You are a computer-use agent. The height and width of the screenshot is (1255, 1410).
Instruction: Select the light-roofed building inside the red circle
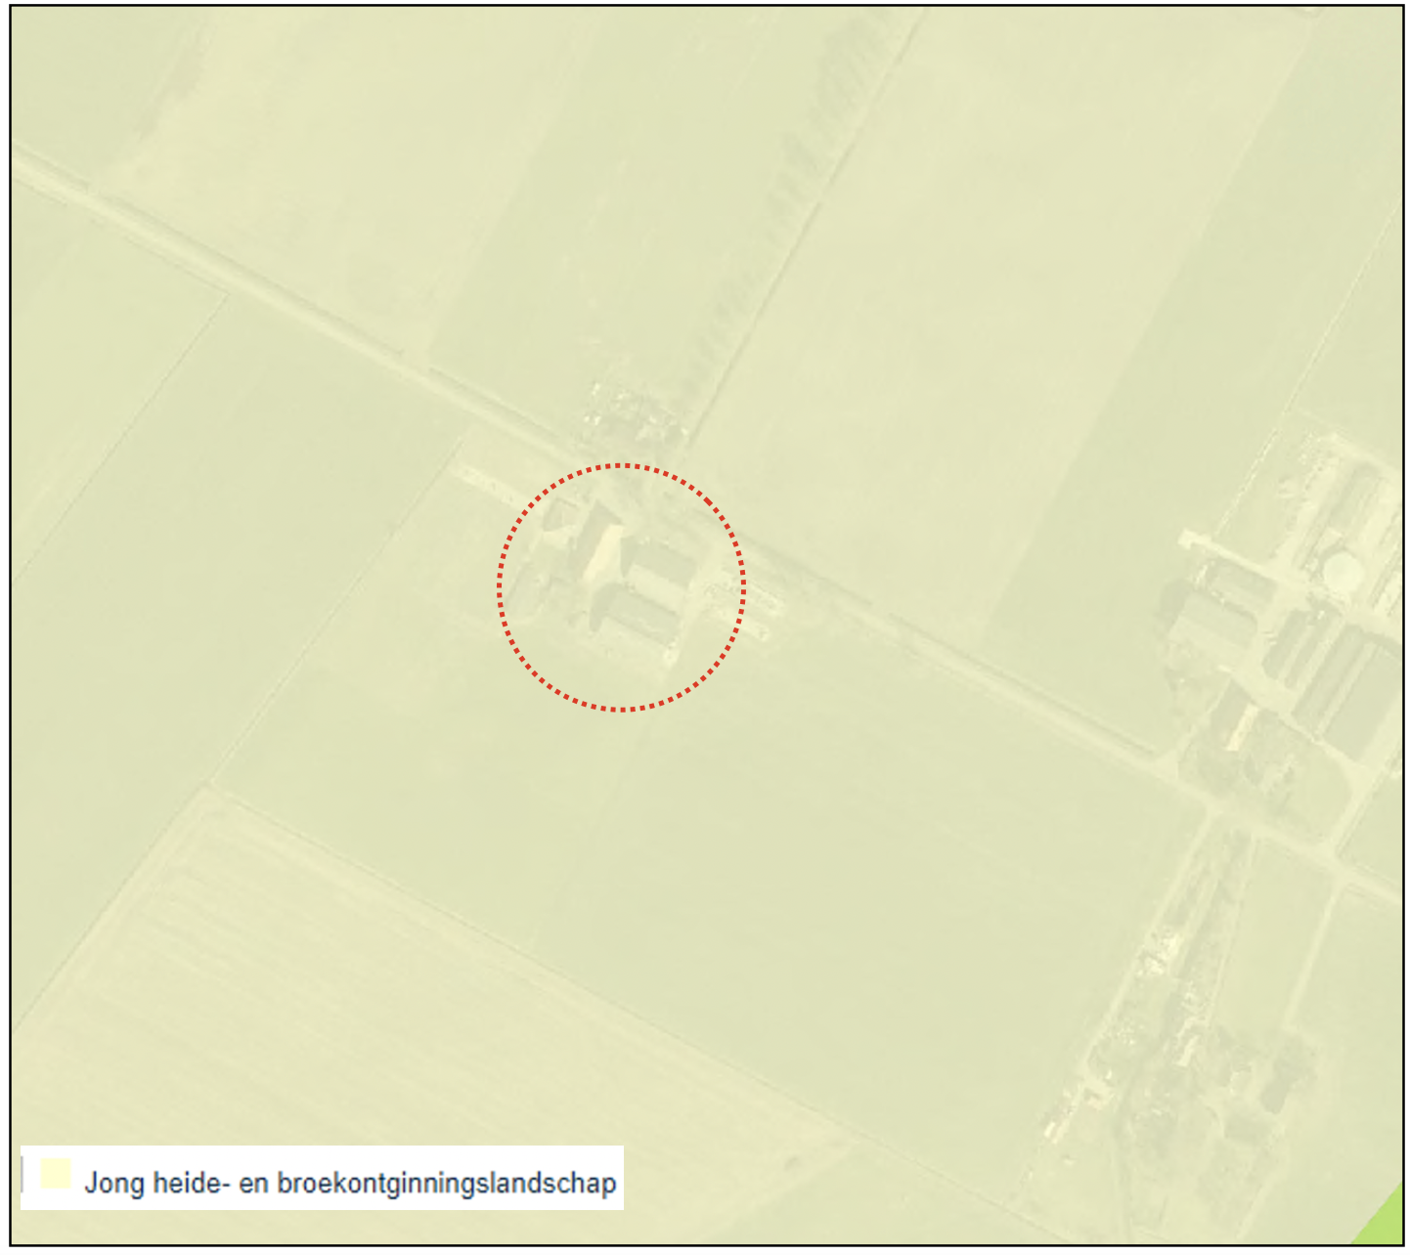(x=602, y=553)
